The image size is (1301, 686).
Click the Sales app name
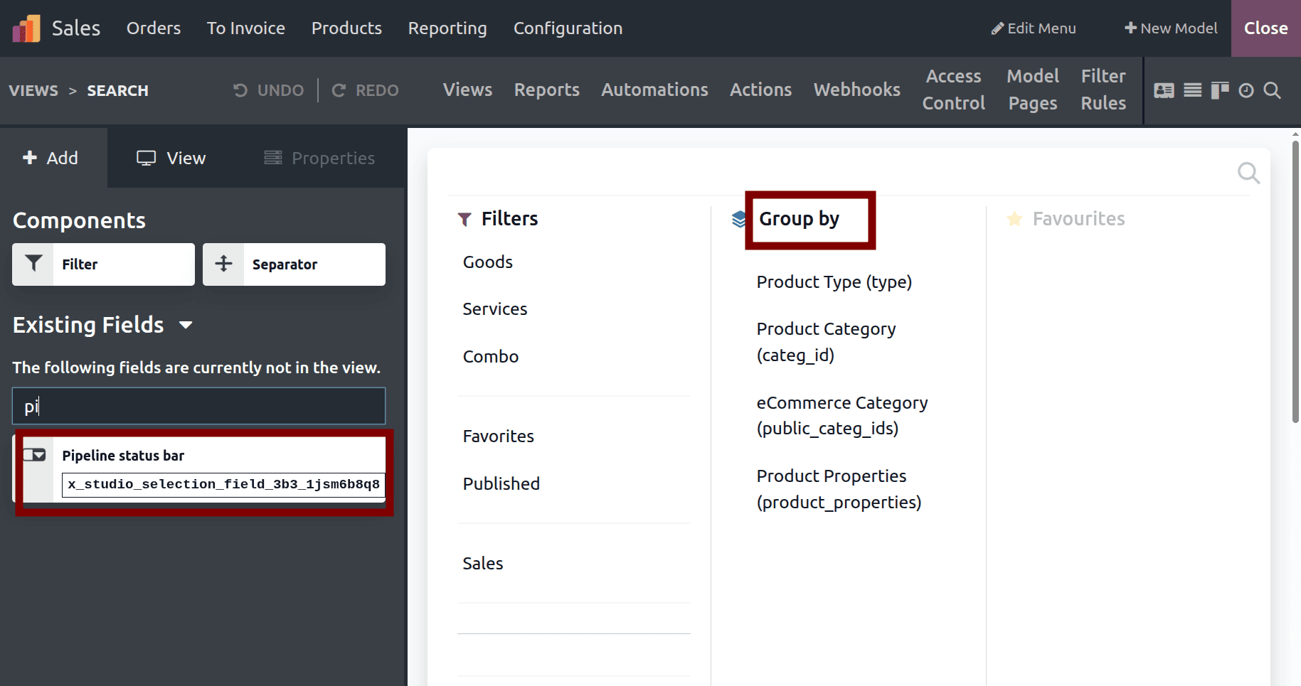click(x=76, y=28)
